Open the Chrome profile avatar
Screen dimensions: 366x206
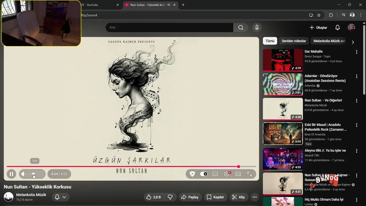click(352, 15)
